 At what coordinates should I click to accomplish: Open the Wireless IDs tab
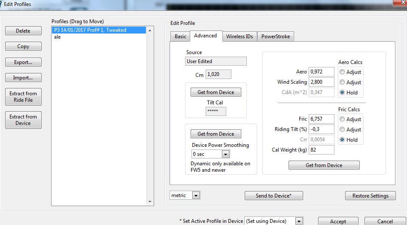point(240,36)
